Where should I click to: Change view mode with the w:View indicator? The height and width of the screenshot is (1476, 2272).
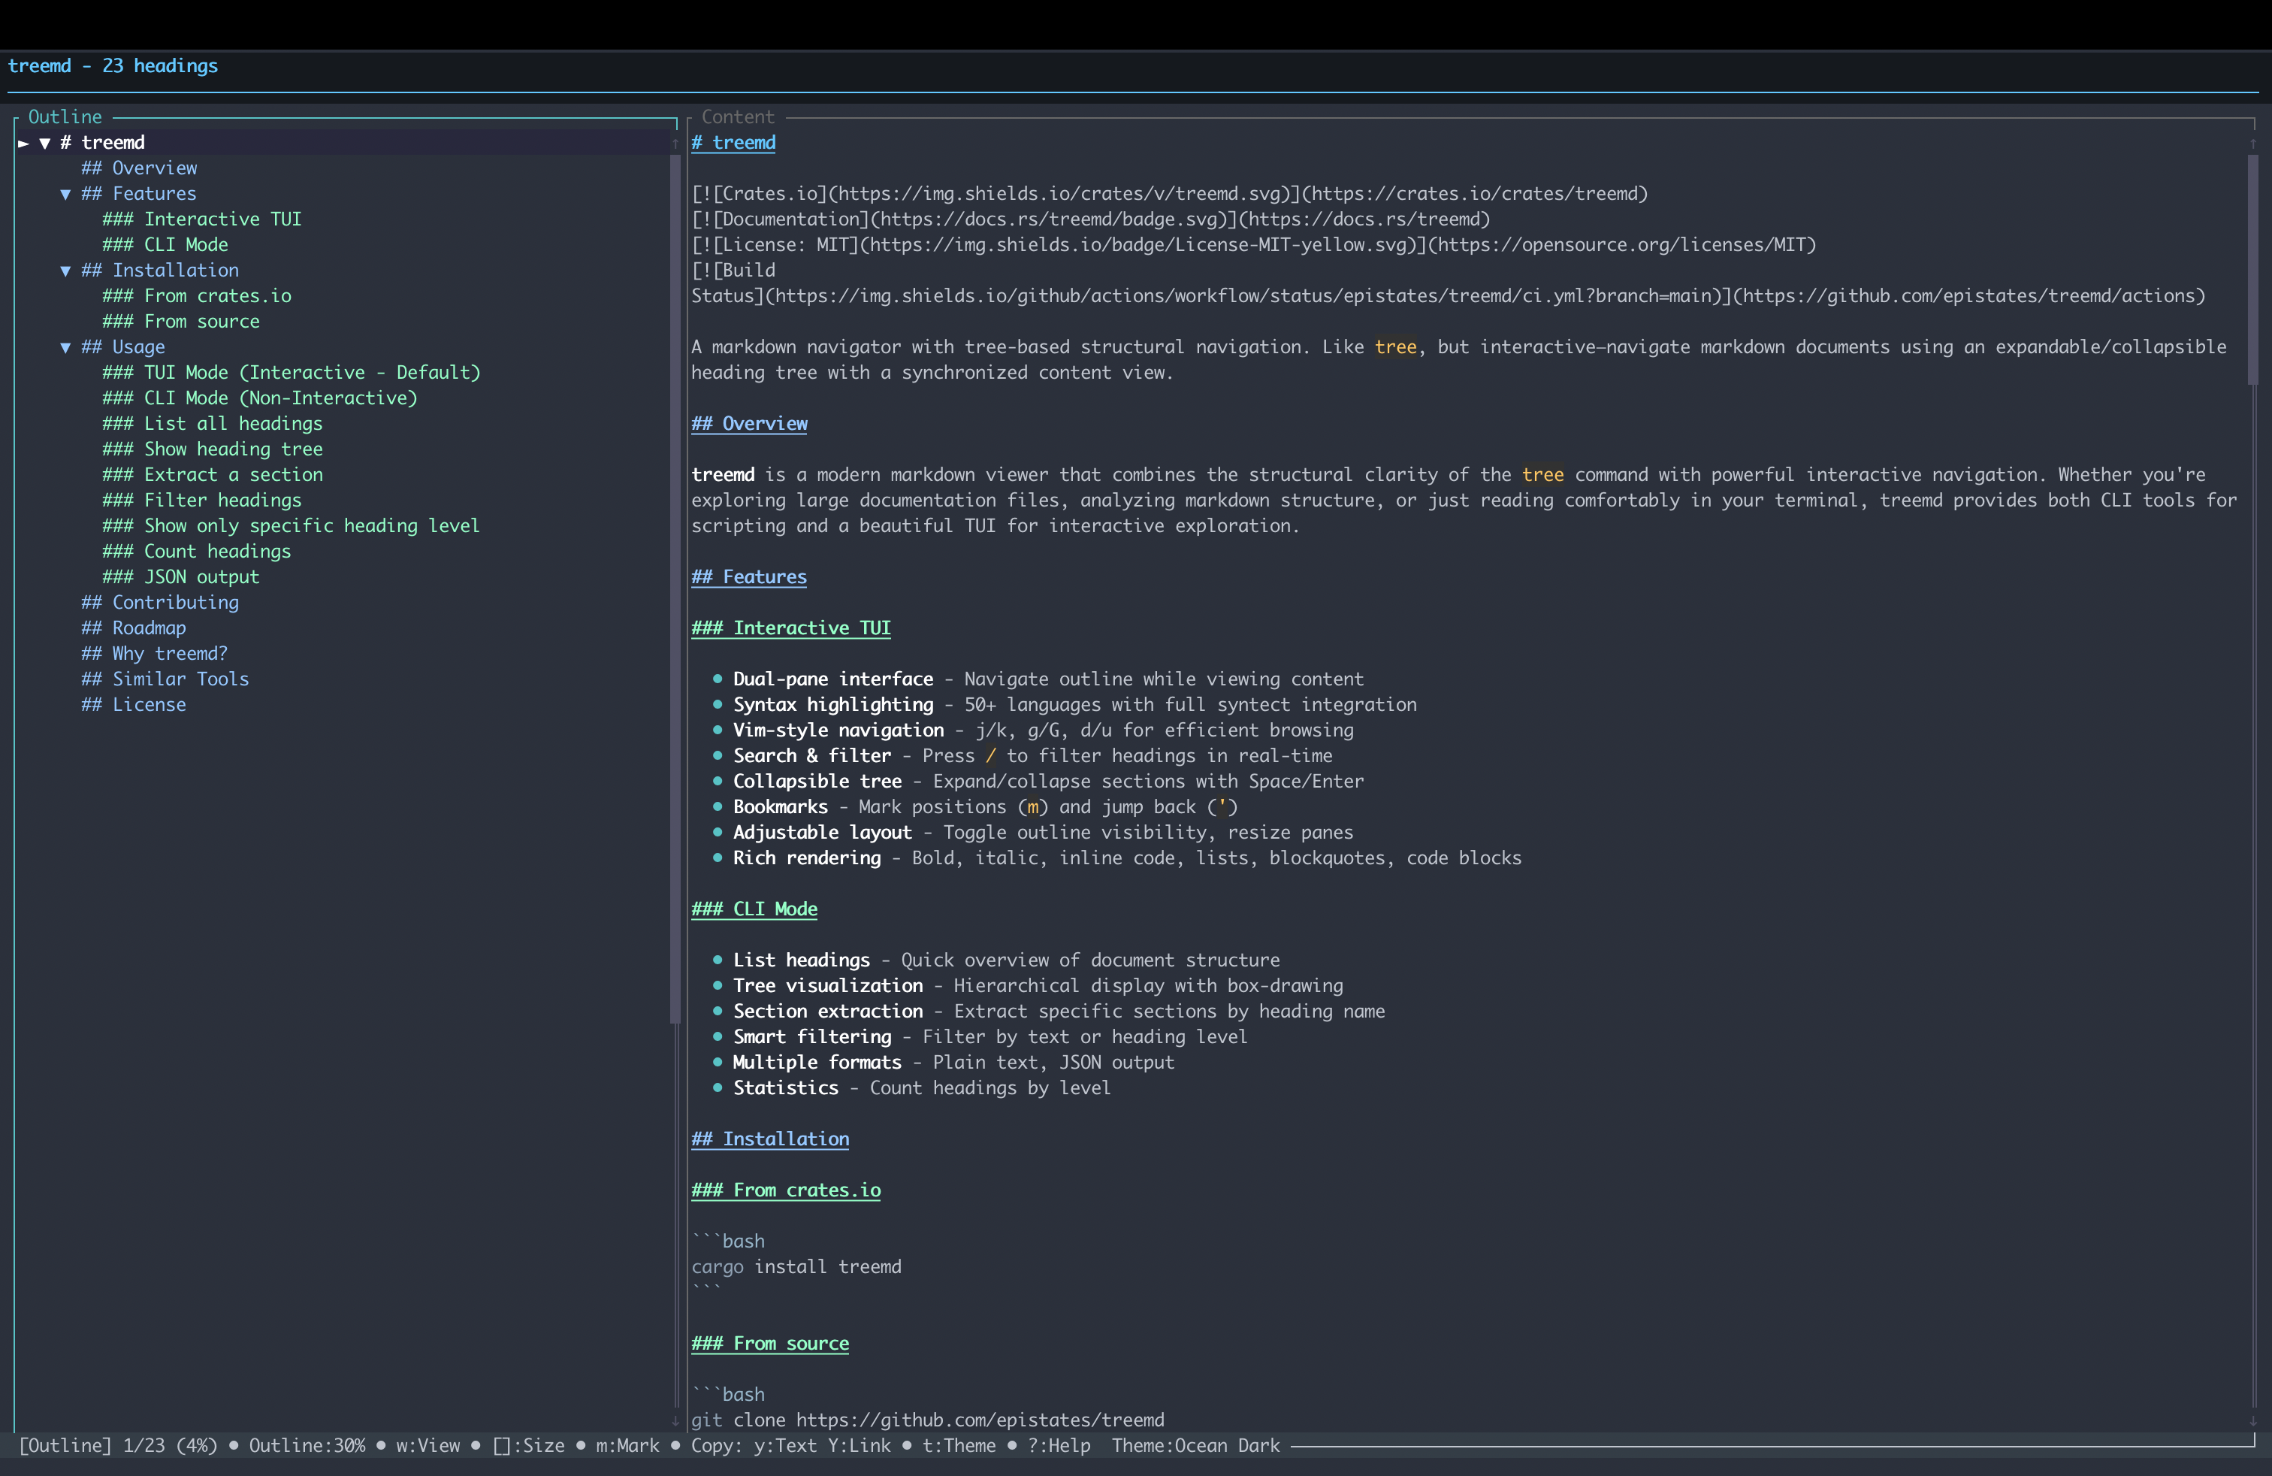(427, 1445)
